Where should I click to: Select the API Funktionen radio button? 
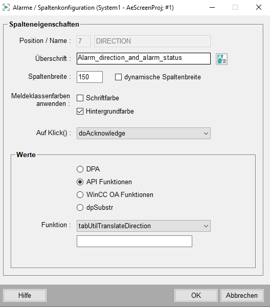pyautogui.click(x=80, y=182)
